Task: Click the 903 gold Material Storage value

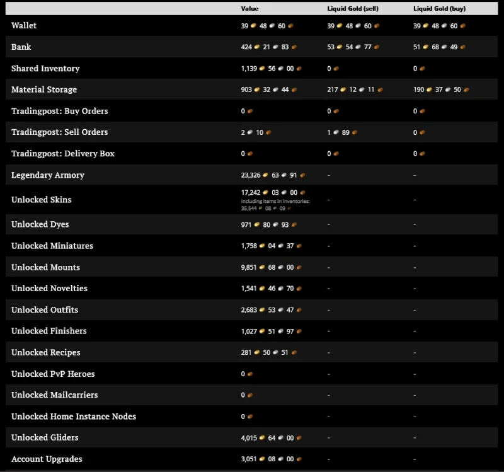Action: [x=246, y=89]
